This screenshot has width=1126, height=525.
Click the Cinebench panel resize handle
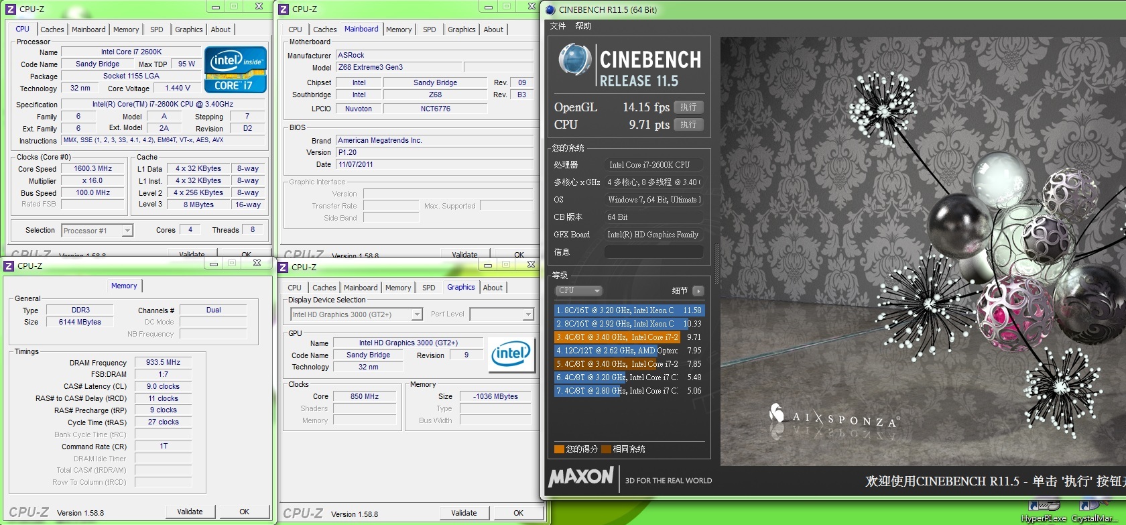pyautogui.click(x=716, y=264)
